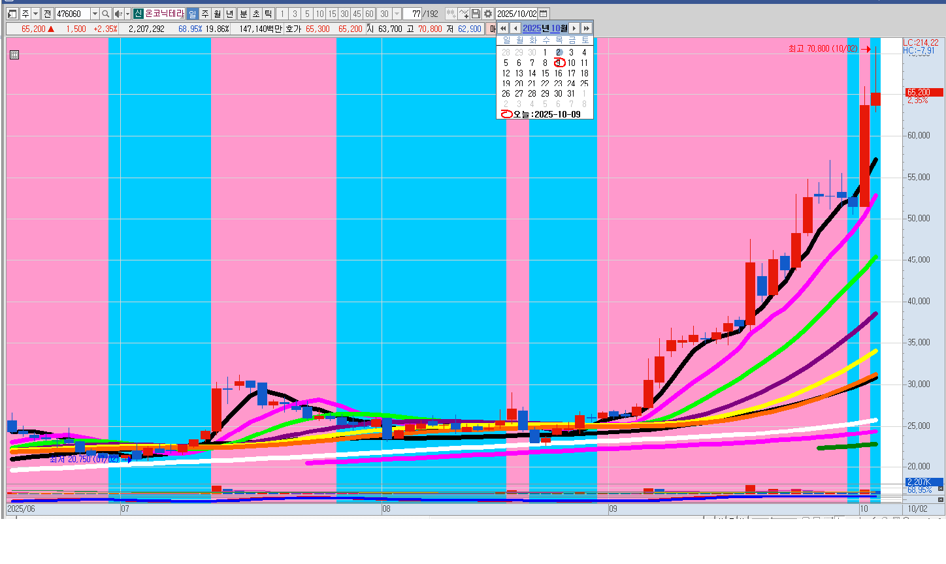Close the bottom indicator sub-panel with its X
The width and height of the screenshot is (946, 564).
pos(941,499)
